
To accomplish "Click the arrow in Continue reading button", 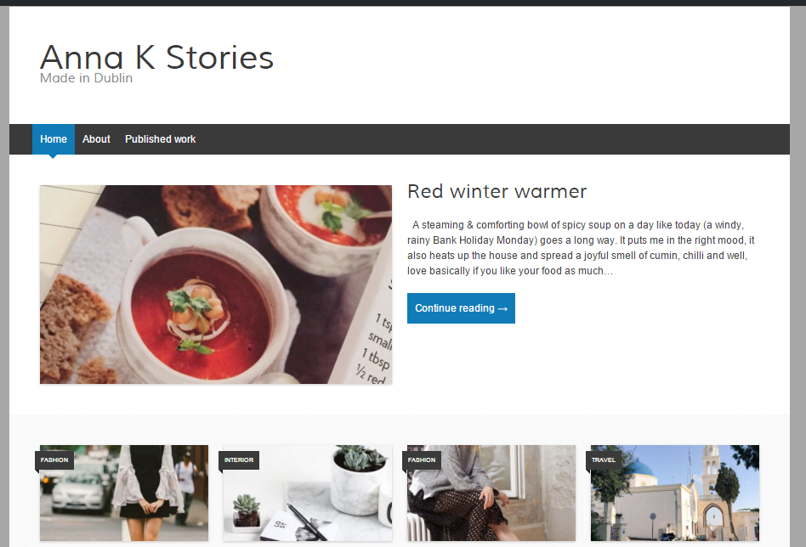I will click(x=502, y=308).
